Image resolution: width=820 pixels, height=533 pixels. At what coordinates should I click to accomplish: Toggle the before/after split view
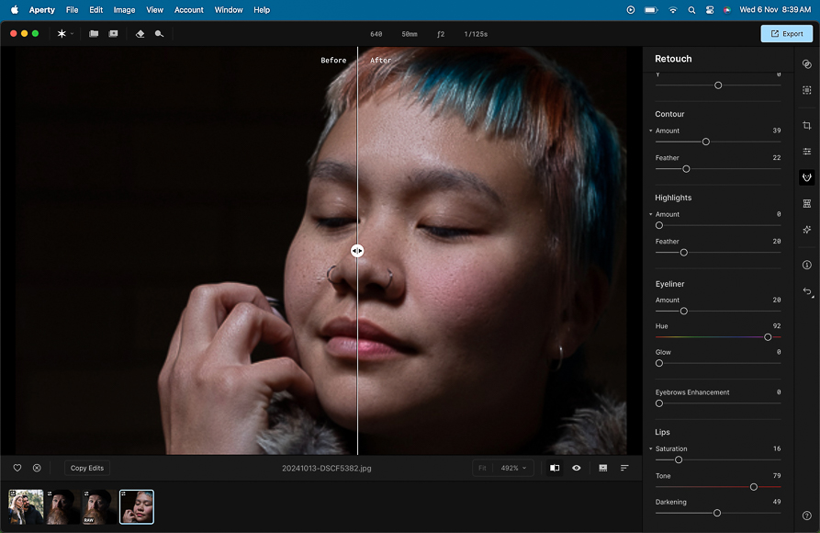click(x=555, y=468)
